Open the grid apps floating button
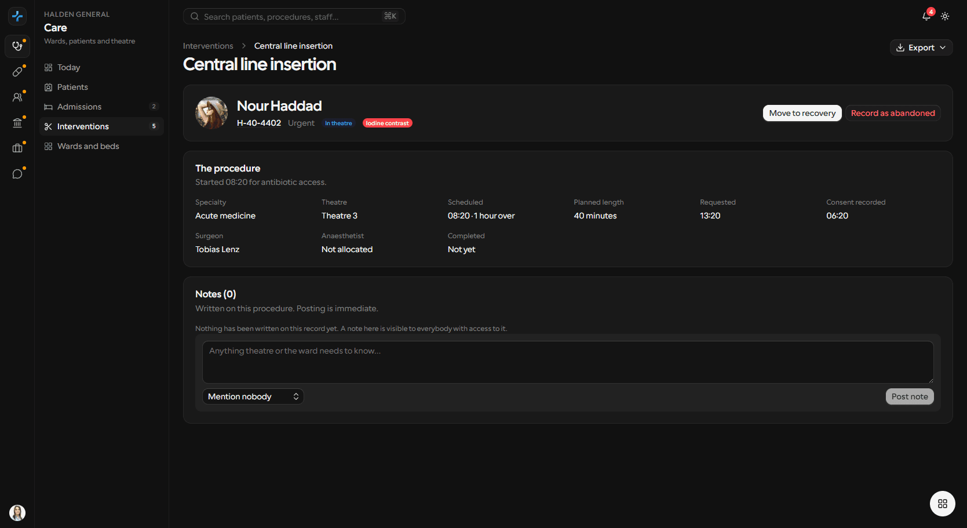Screen dimensions: 967x528 click(x=942, y=504)
